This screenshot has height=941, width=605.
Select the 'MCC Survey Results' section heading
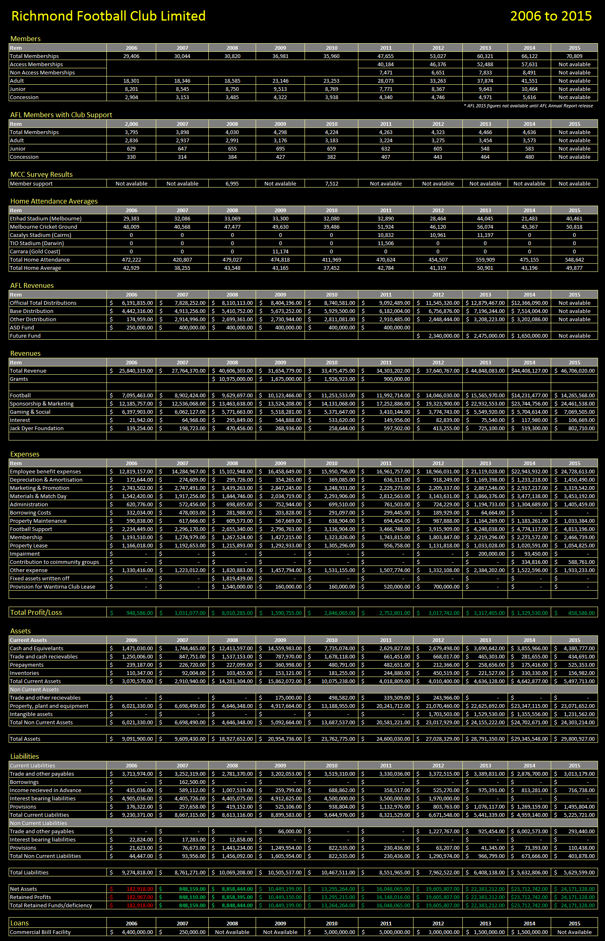42,174
